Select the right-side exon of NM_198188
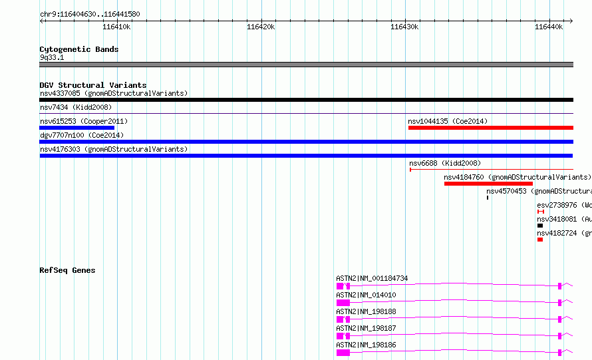 [x=559, y=319]
